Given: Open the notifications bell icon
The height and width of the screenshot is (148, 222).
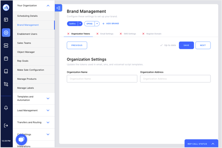Looking at the screenshot, I should tap(6, 108).
